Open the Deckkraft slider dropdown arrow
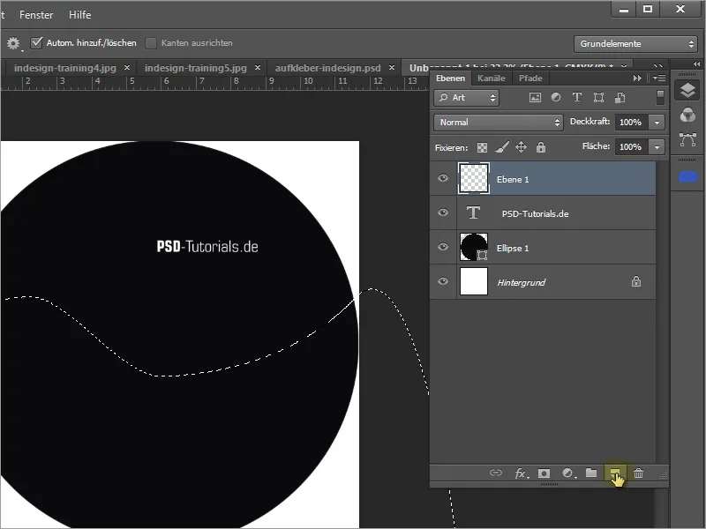Image resolution: width=706 pixels, height=529 pixels. pyautogui.click(x=657, y=123)
